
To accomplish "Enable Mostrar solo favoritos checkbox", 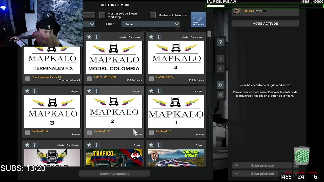I will (x=153, y=15).
